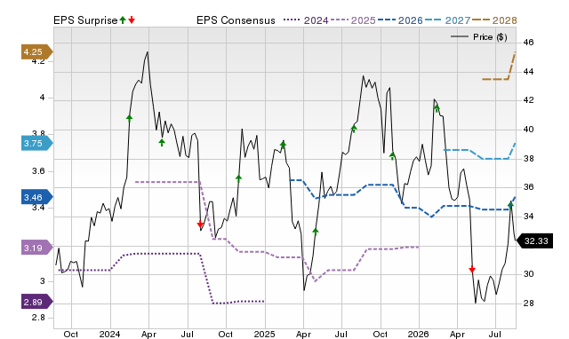The height and width of the screenshot is (339, 569).
Task: Click the dark blue 3.46 consensus value tag
Action: click(x=36, y=197)
